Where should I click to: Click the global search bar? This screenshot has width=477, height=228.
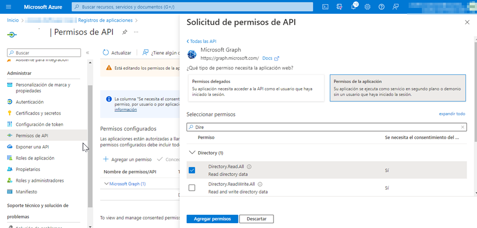pos(192,7)
